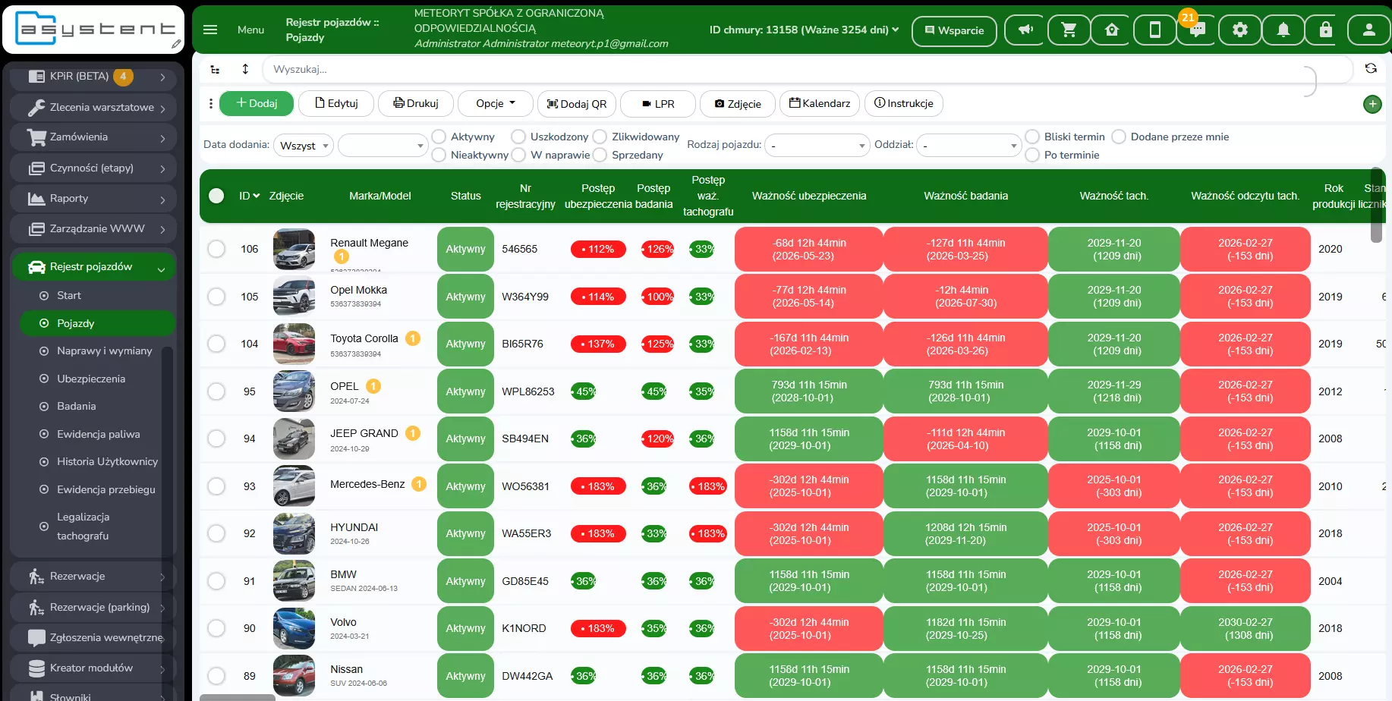The height and width of the screenshot is (701, 1392).
Task: Open the empty dropdown next to Wszyst
Action: pyautogui.click(x=383, y=146)
